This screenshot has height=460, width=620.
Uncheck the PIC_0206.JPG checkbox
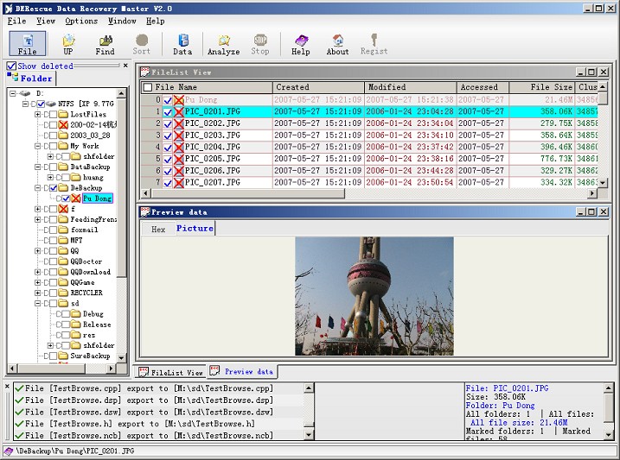[168, 171]
